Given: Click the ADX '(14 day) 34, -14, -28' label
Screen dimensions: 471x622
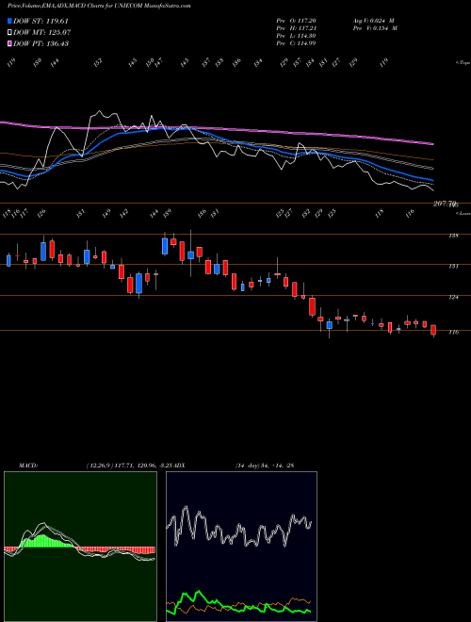Looking at the screenshot, I should click(265, 466).
